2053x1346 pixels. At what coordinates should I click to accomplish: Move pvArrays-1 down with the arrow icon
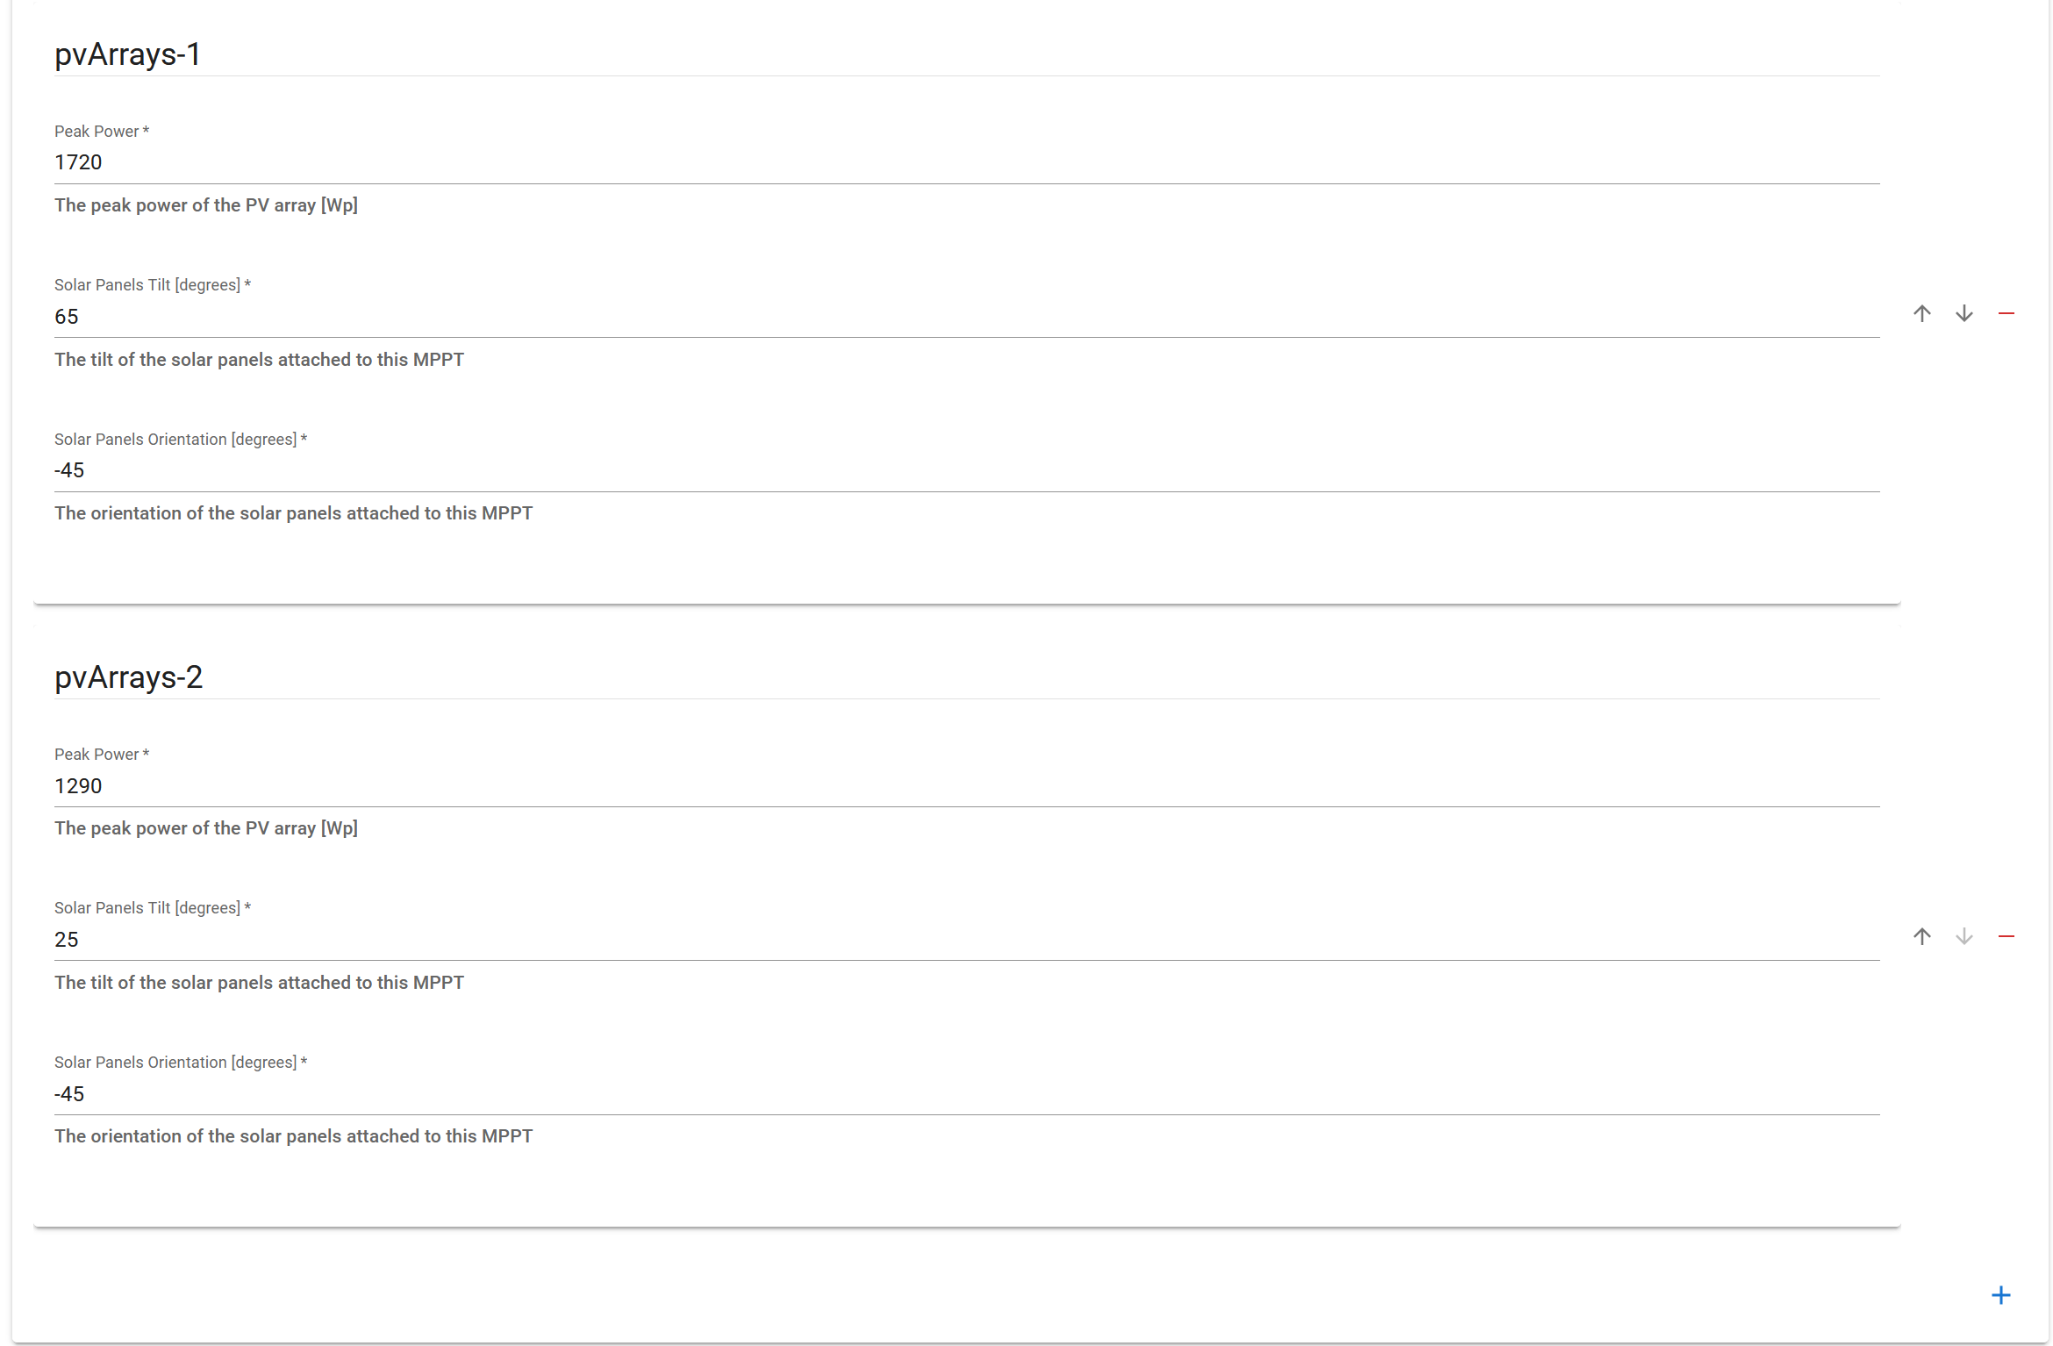[1964, 314]
